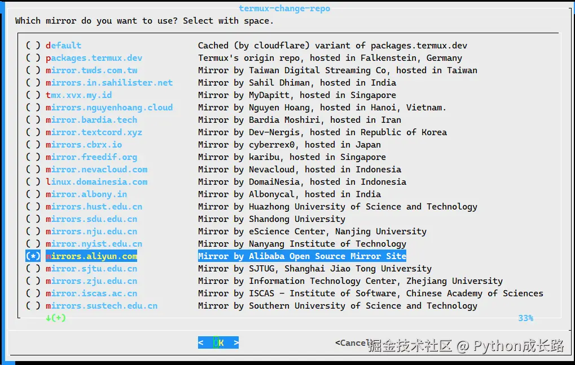The image size is (575, 365).
Task: Choose mirror.iscas.ac.cn mirror name
Action: coord(91,293)
